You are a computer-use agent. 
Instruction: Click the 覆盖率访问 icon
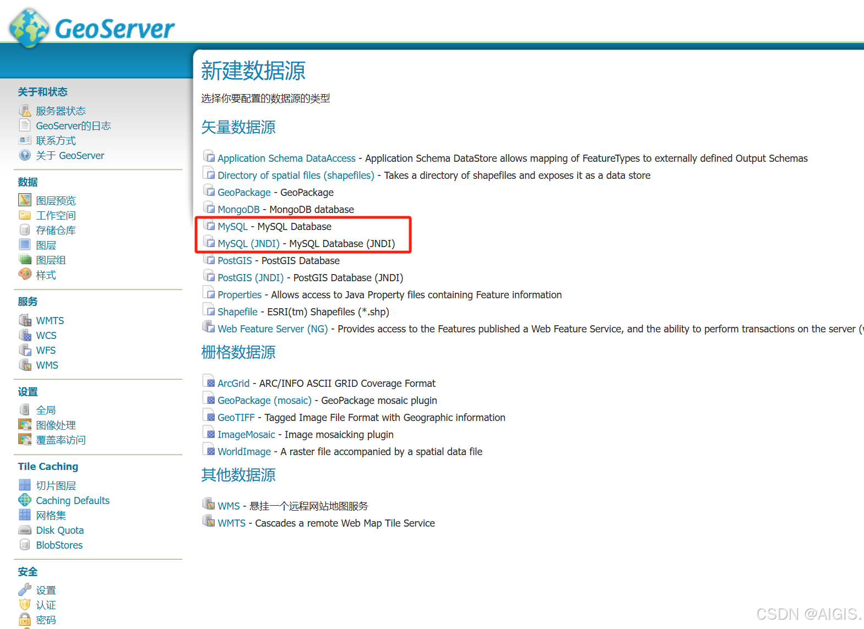pyautogui.click(x=25, y=440)
